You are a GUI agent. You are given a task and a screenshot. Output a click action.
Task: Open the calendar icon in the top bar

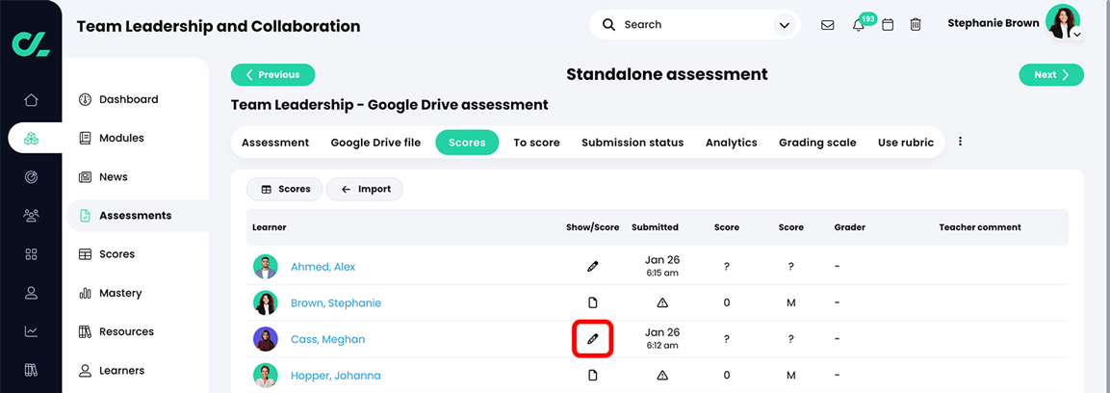[887, 25]
